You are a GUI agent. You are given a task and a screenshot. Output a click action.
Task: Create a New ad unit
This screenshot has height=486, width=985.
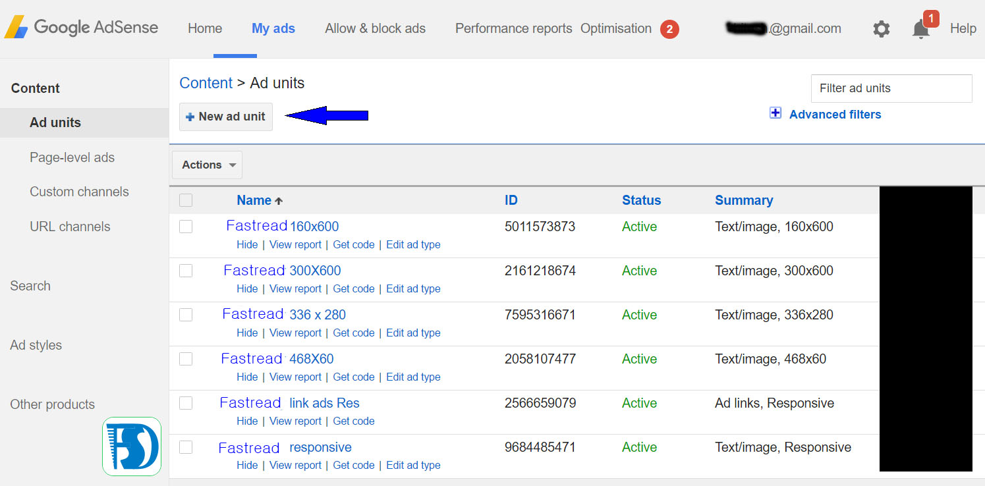point(226,117)
